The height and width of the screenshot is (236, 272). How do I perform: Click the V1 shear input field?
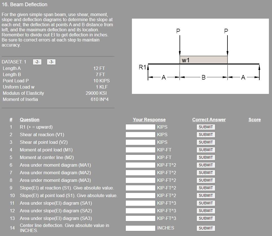pyautogui.click(x=140, y=134)
